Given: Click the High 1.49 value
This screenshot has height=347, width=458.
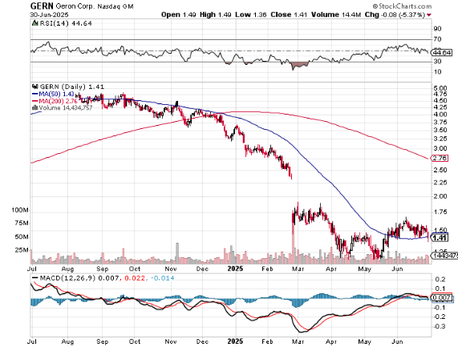Looking at the screenshot, I should pyautogui.click(x=216, y=14).
